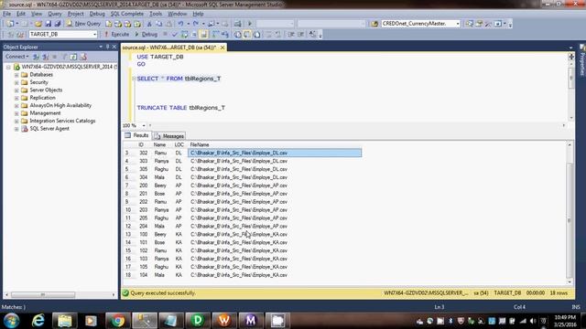
Task: Click the New Query button
Action: click(83, 24)
